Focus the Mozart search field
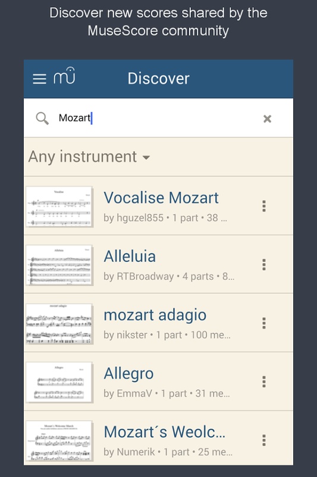317x477 pixels. (x=158, y=118)
